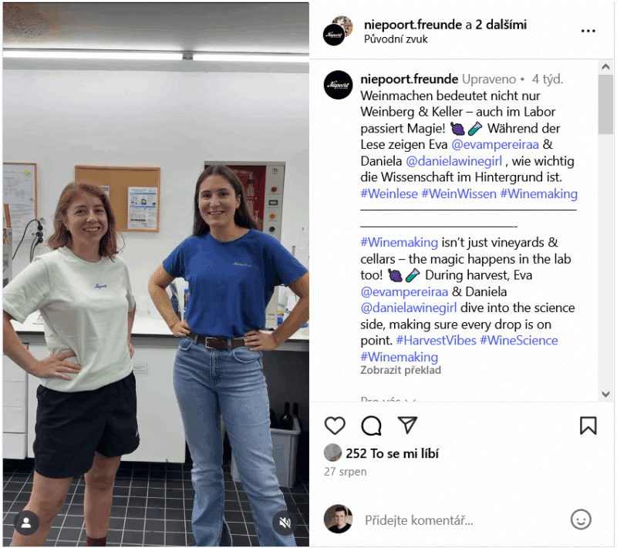Screen dimensions: 617x548
Task: View the 252 likes list
Action: (x=392, y=454)
